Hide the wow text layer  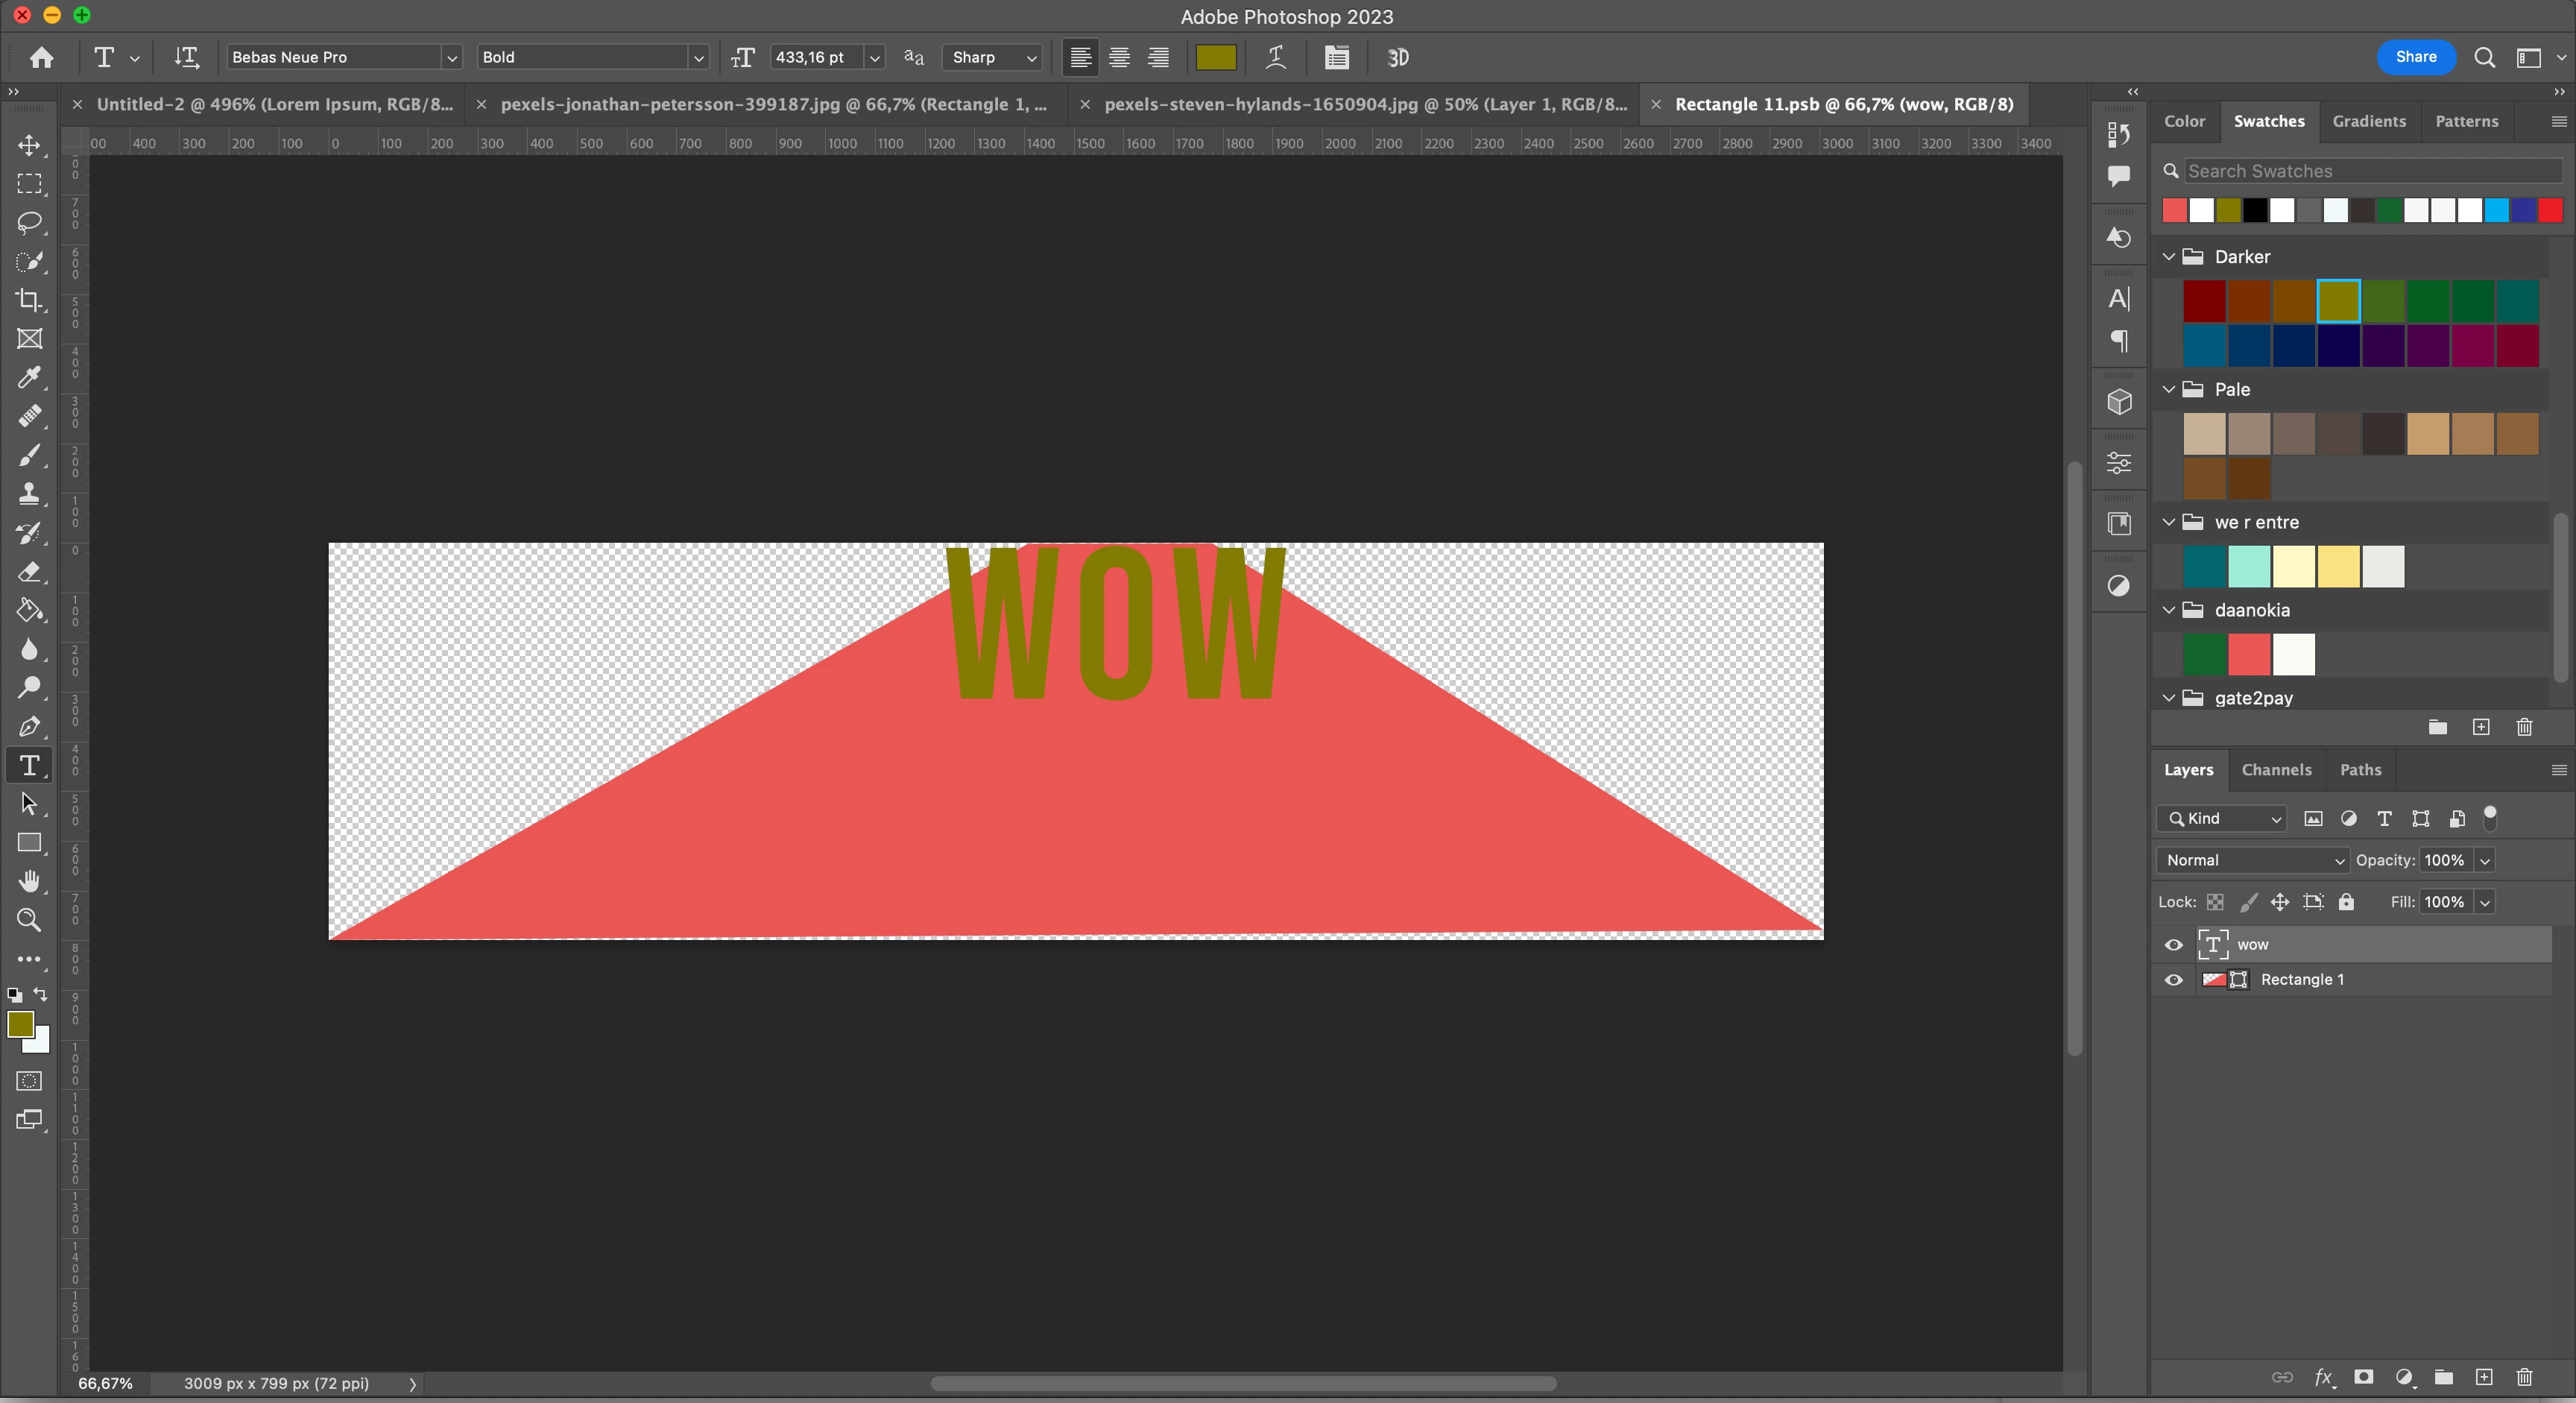[2173, 945]
